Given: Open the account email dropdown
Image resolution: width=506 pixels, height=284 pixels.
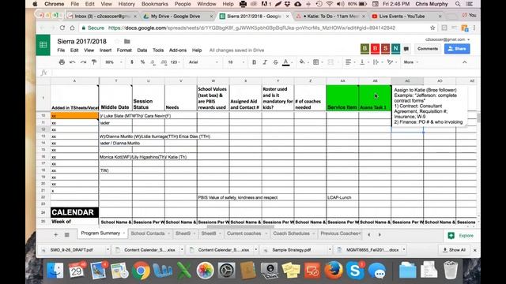Looking at the screenshot, I should [447, 39].
